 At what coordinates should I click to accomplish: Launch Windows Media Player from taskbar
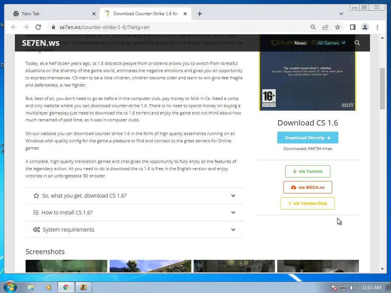pyautogui.click(x=48, y=288)
